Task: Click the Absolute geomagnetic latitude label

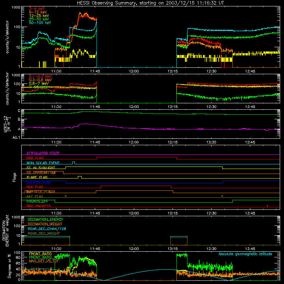Action: [245, 254]
